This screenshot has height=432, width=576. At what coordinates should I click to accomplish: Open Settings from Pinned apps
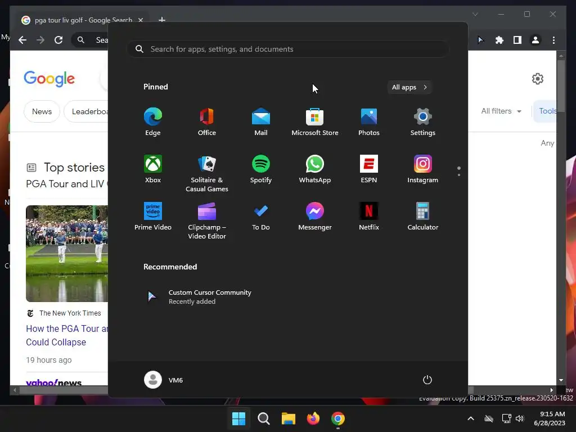coord(423,122)
